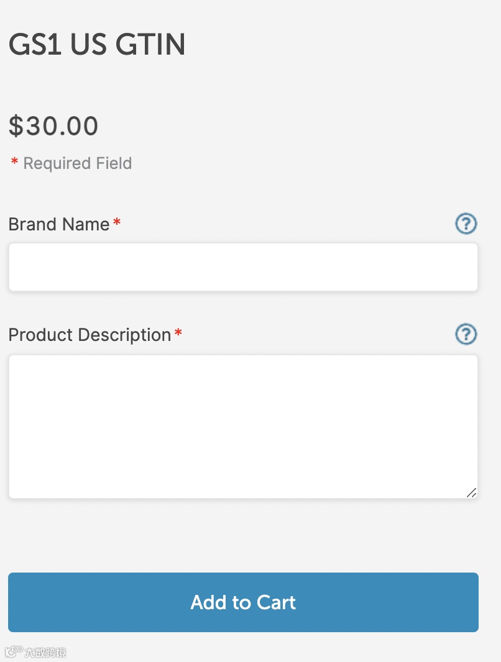Click the watermark logo icon at bottom-left
501x662 pixels.
pyautogui.click(x=14, y=651)
